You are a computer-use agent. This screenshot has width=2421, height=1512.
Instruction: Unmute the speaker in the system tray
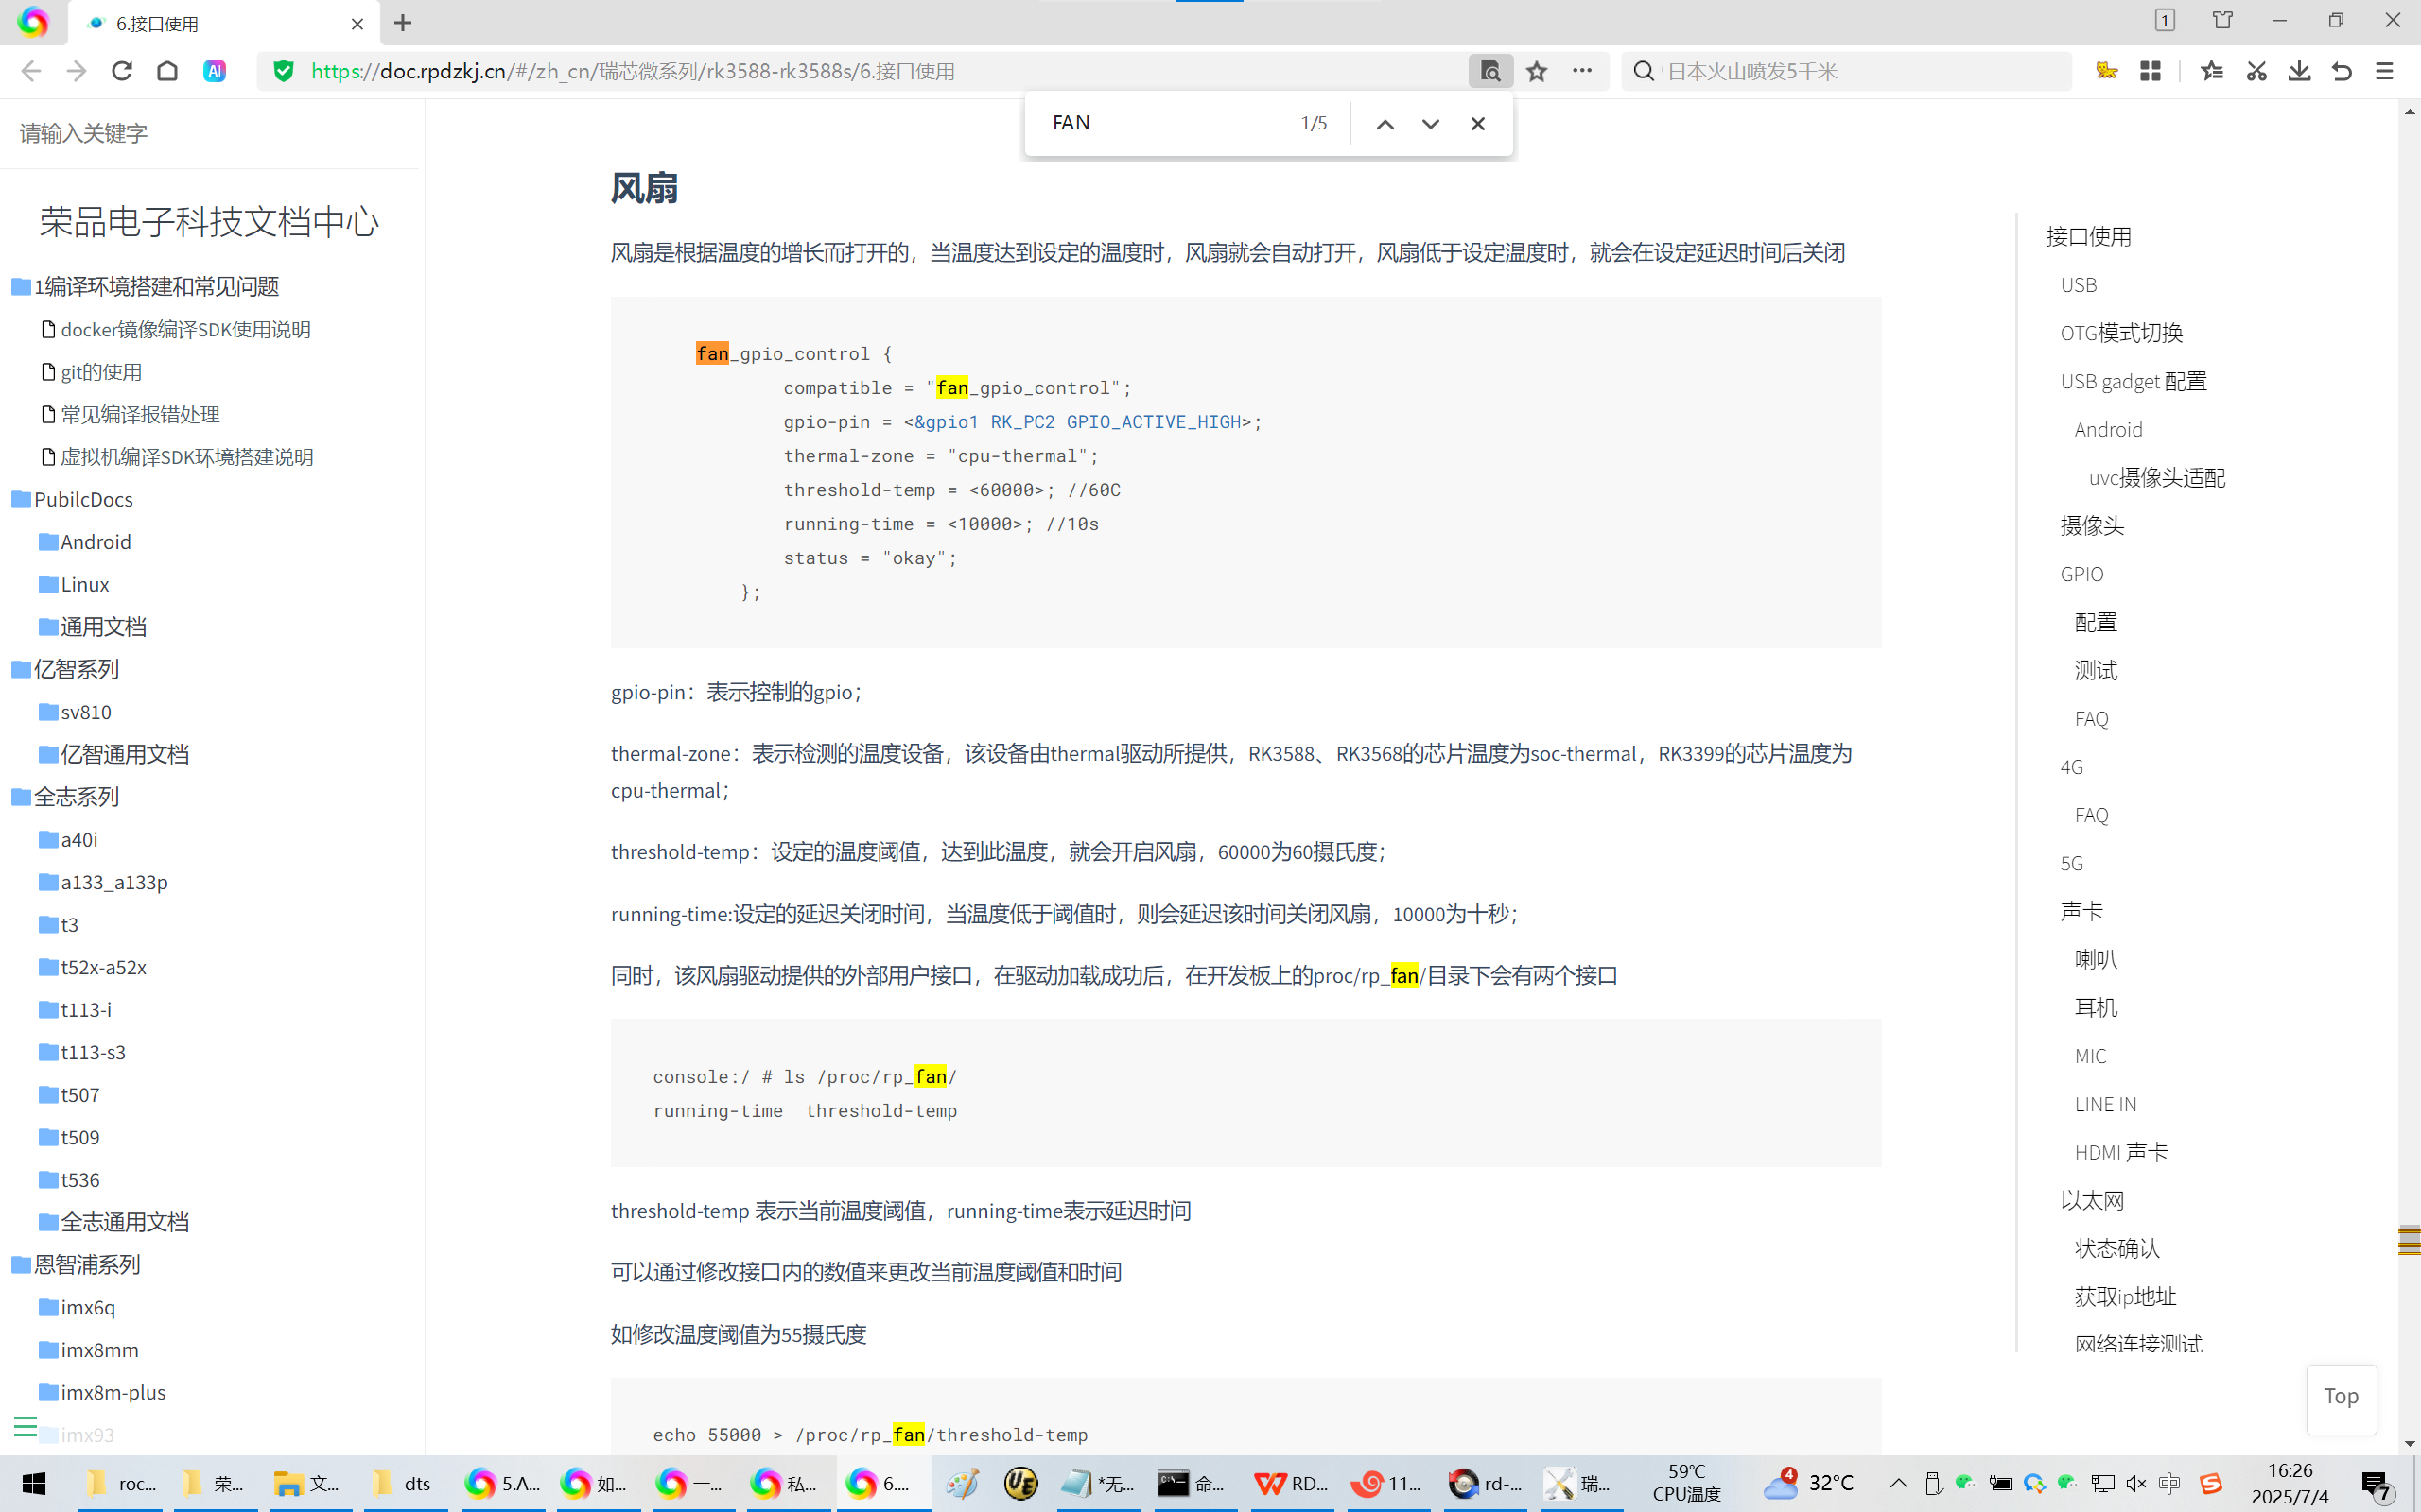[x=2136, y=1484]
